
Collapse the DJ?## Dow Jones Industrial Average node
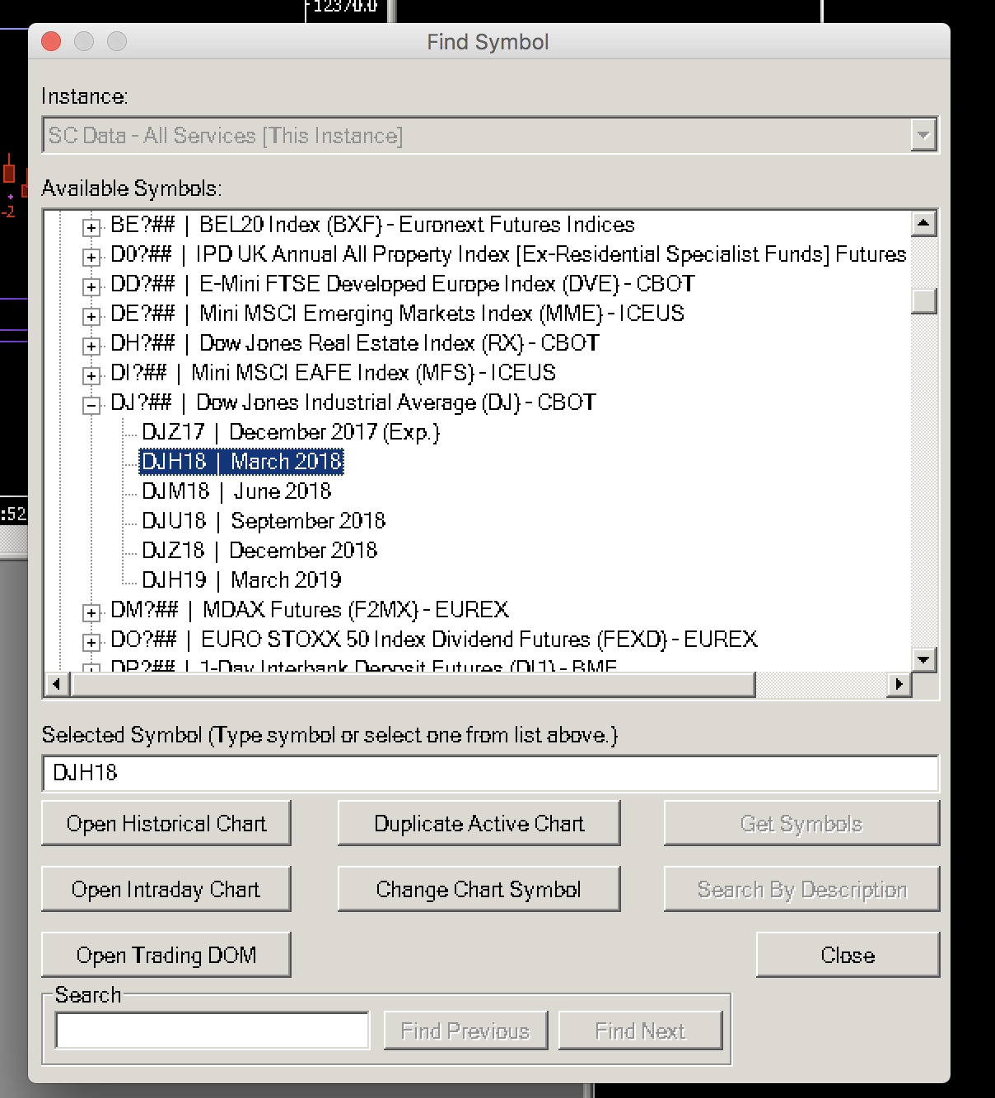tap(91, 405)
